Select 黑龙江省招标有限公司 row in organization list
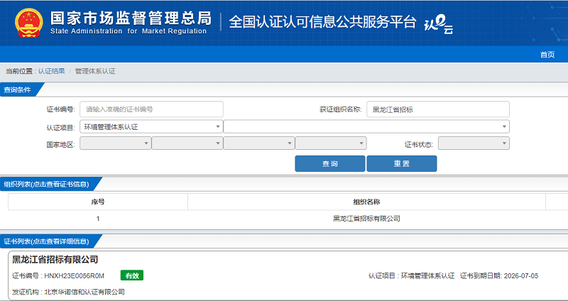Viewport: 568px width, 301px height. pyautogui.click(x=366, y=219)
